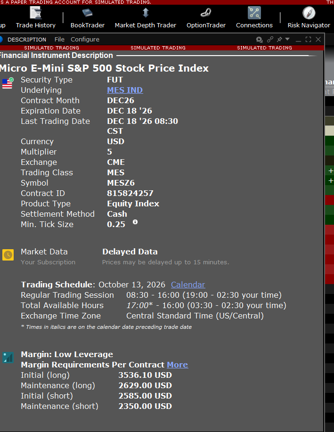This screenshot has height=432, width=334.
Task: Launch Risk Navigator
Action: click(x=309, y=18)
